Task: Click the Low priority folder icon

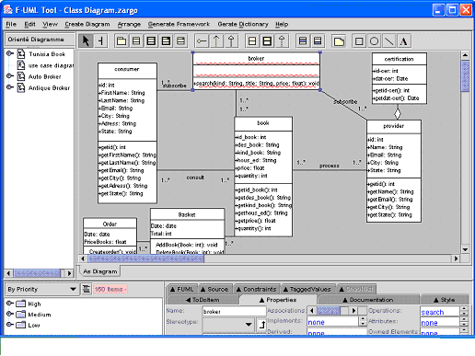Action: [20, 325]
